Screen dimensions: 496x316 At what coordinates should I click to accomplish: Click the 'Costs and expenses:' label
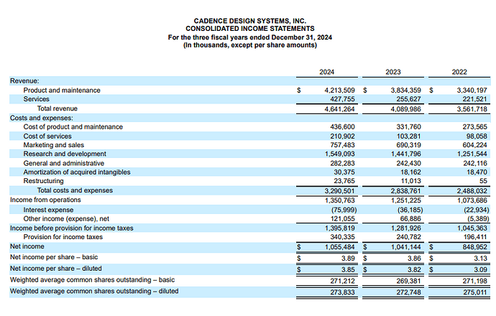click(x=42, y=118)
